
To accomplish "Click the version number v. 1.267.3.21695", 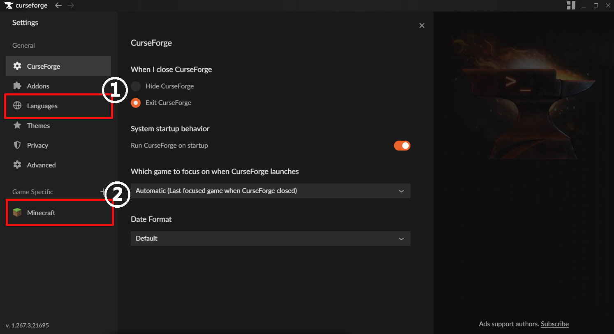I will 28,325.
